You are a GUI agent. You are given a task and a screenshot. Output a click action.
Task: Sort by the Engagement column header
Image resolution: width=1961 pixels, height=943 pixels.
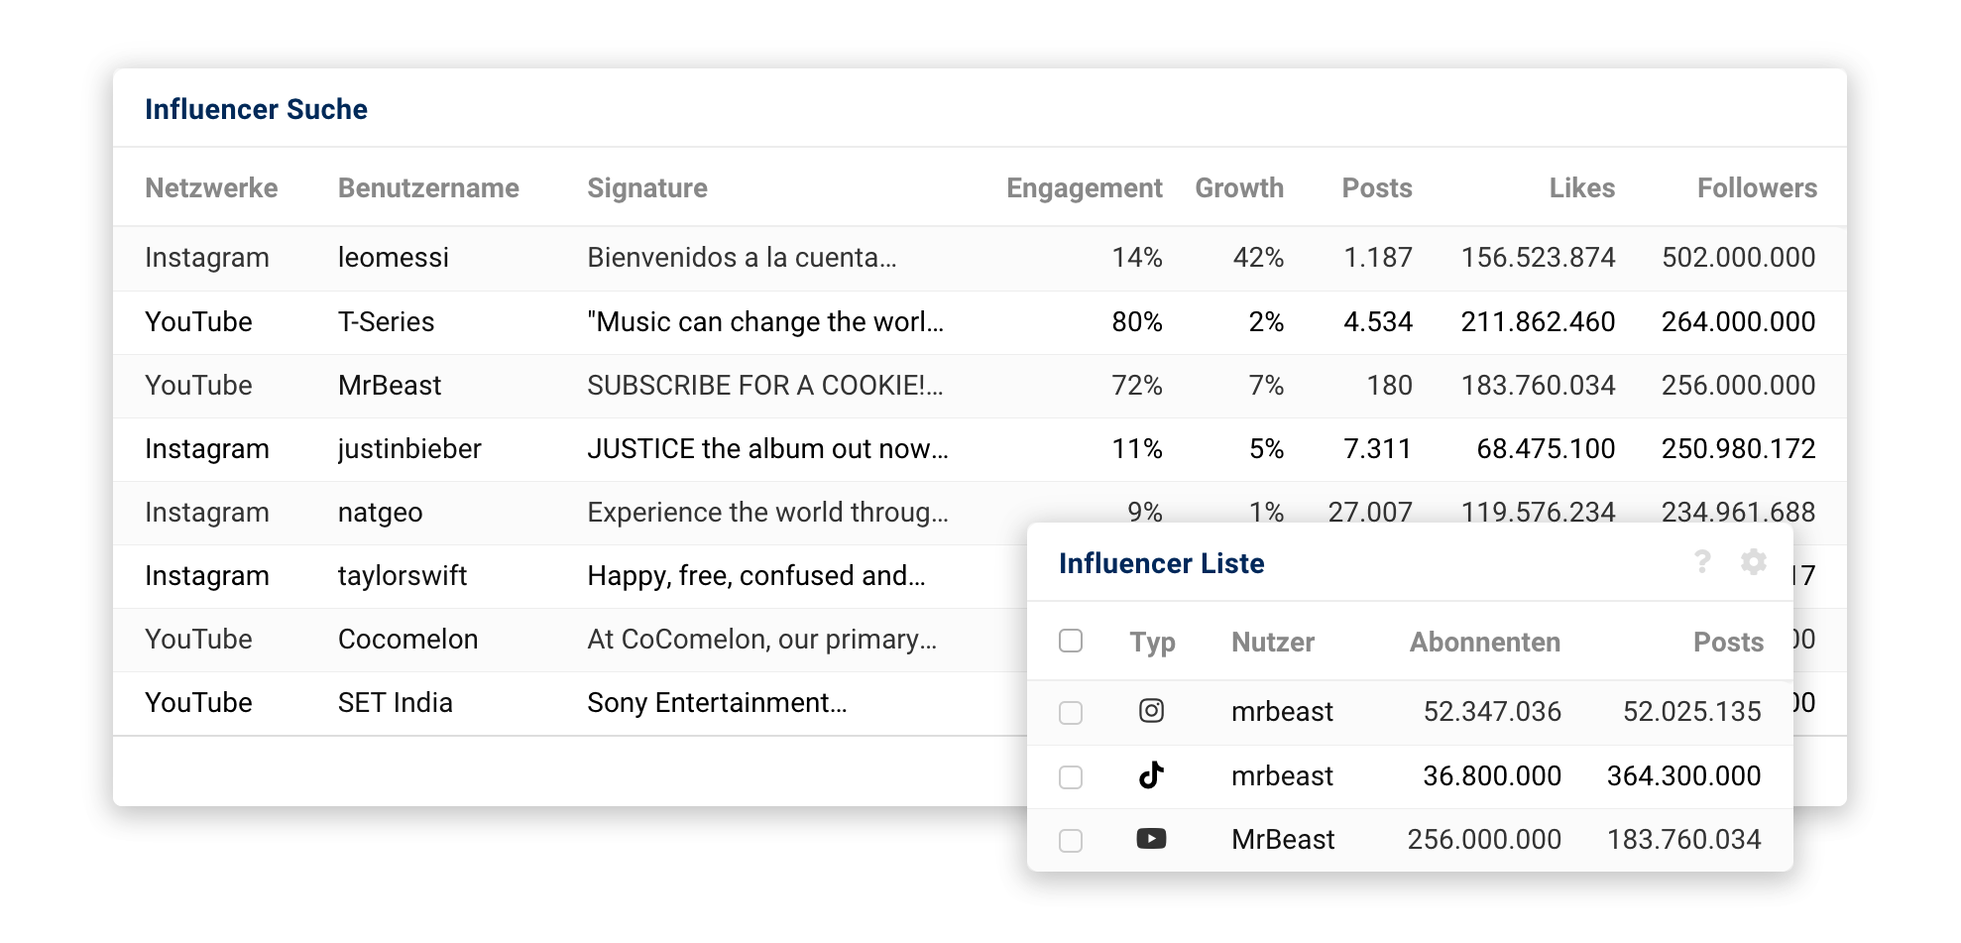click(x=1084, y=188)
